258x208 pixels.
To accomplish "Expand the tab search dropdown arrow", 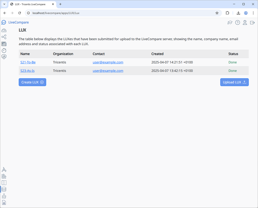I will pos(4,4).
